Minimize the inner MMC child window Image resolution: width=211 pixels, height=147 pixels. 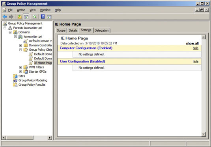197,10
